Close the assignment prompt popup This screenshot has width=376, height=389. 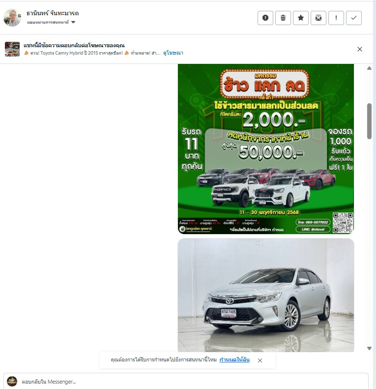coord(260,360)
